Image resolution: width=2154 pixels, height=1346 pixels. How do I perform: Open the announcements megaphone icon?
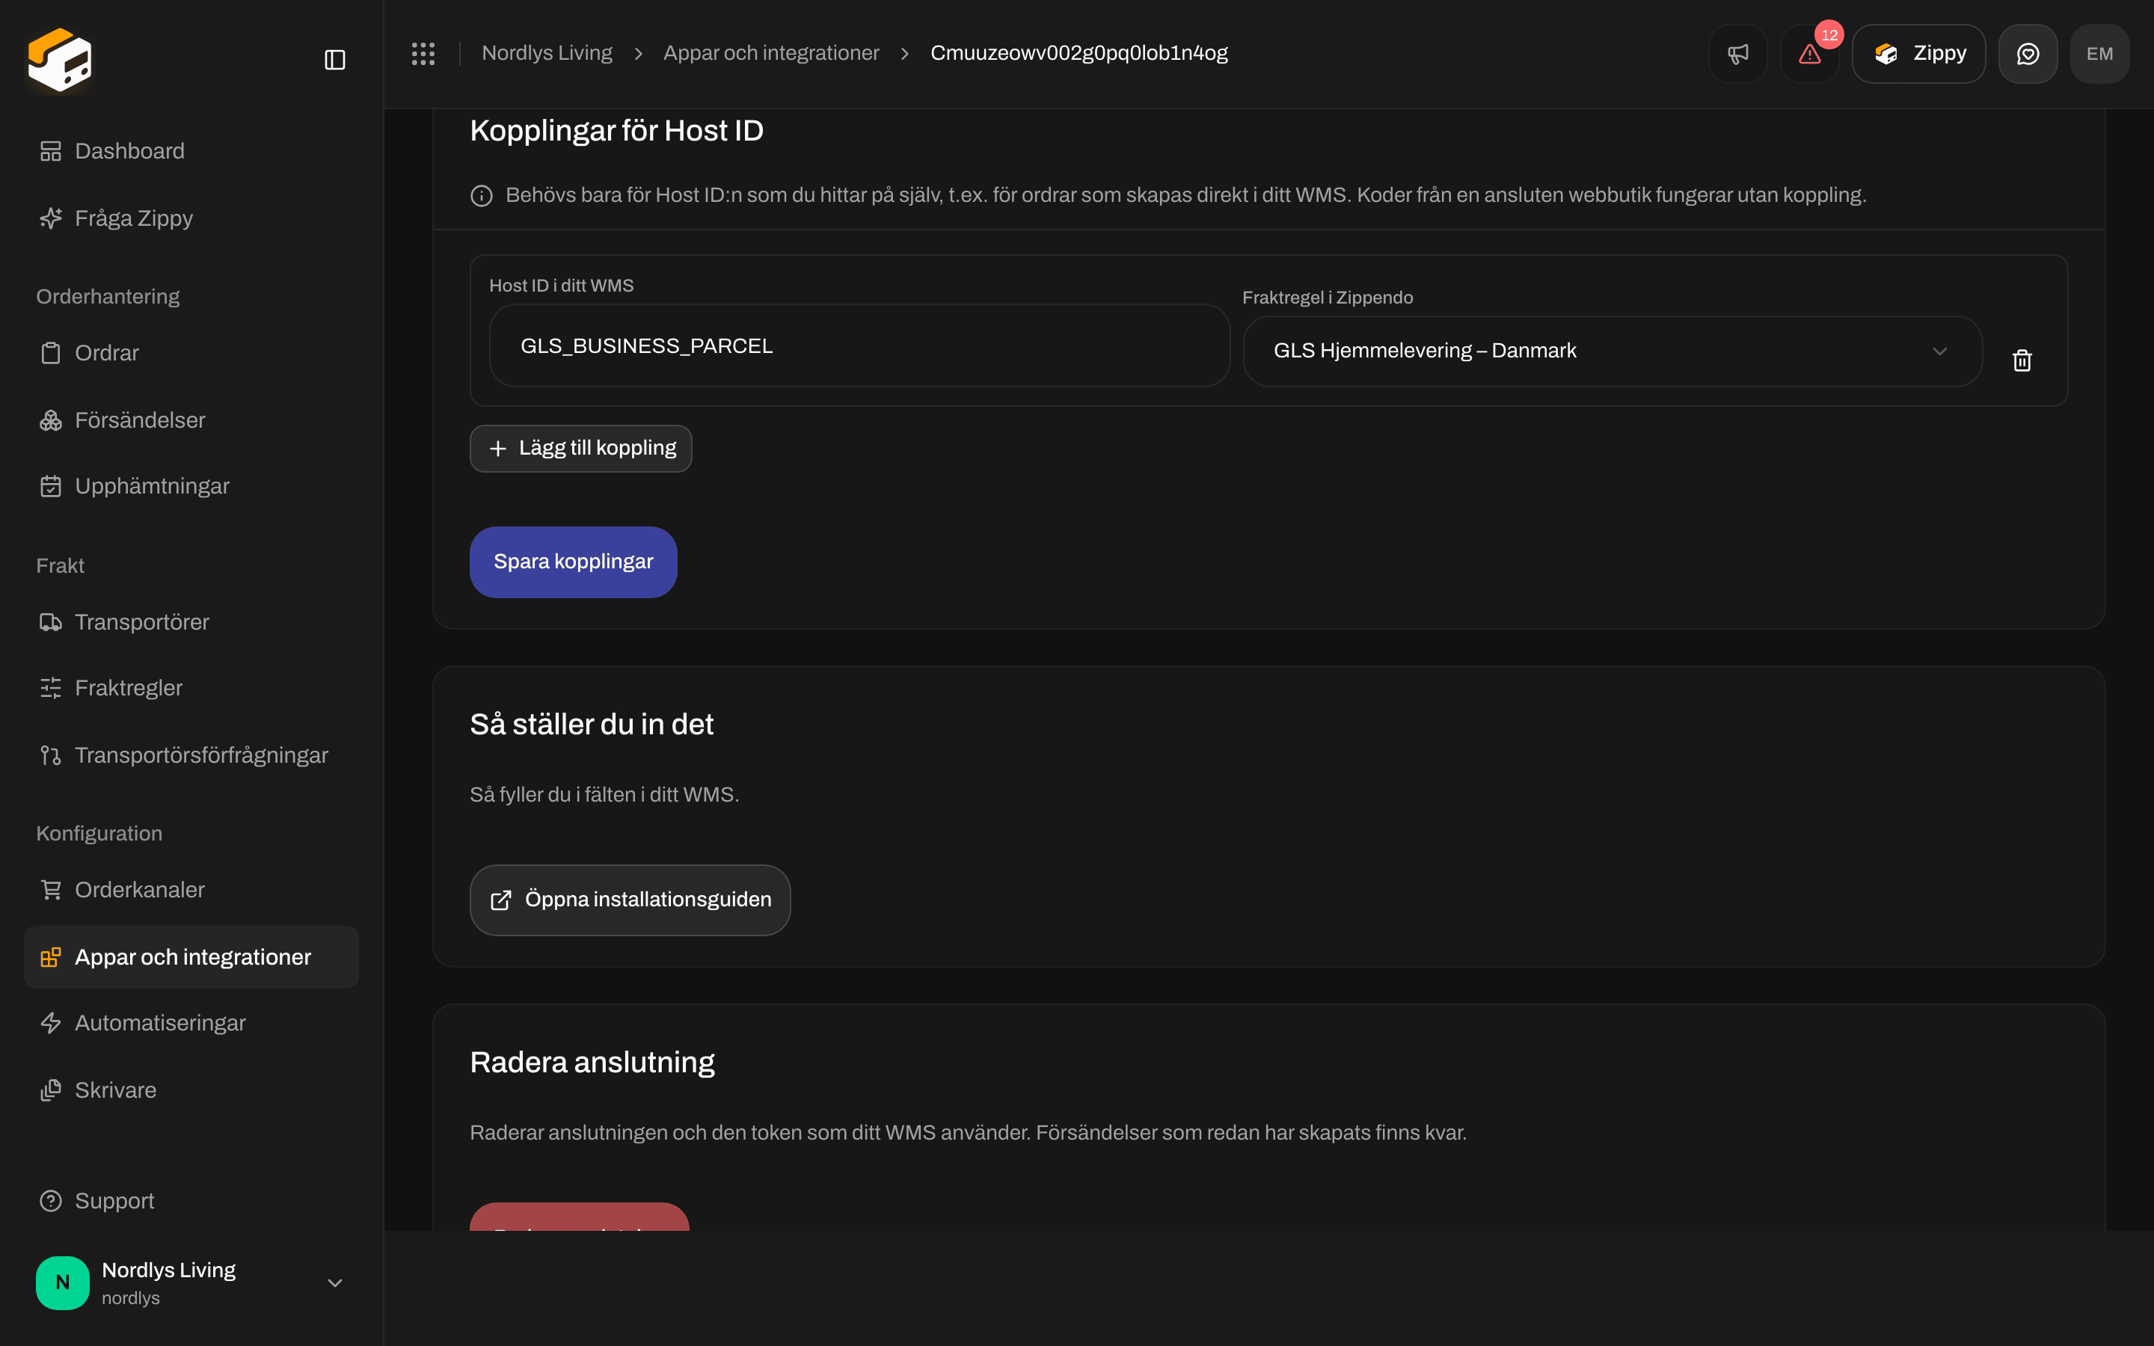click(x=1737, y=53)
